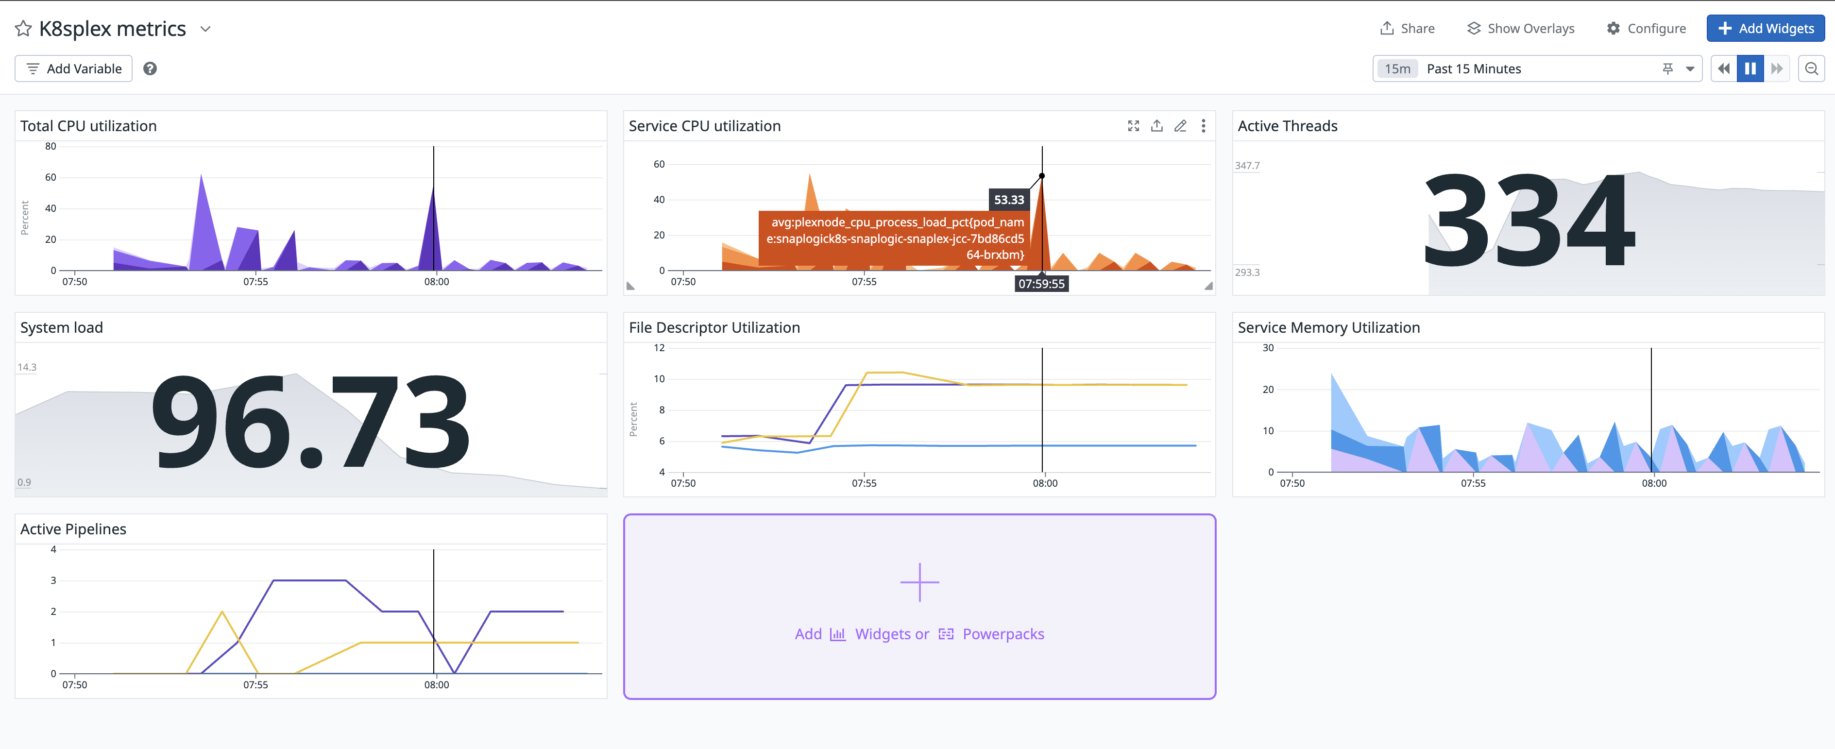Screen dimensions: 1835x749
Task: Open the three-dot menu on Service CPU utilization
Action: [1203, 125]
